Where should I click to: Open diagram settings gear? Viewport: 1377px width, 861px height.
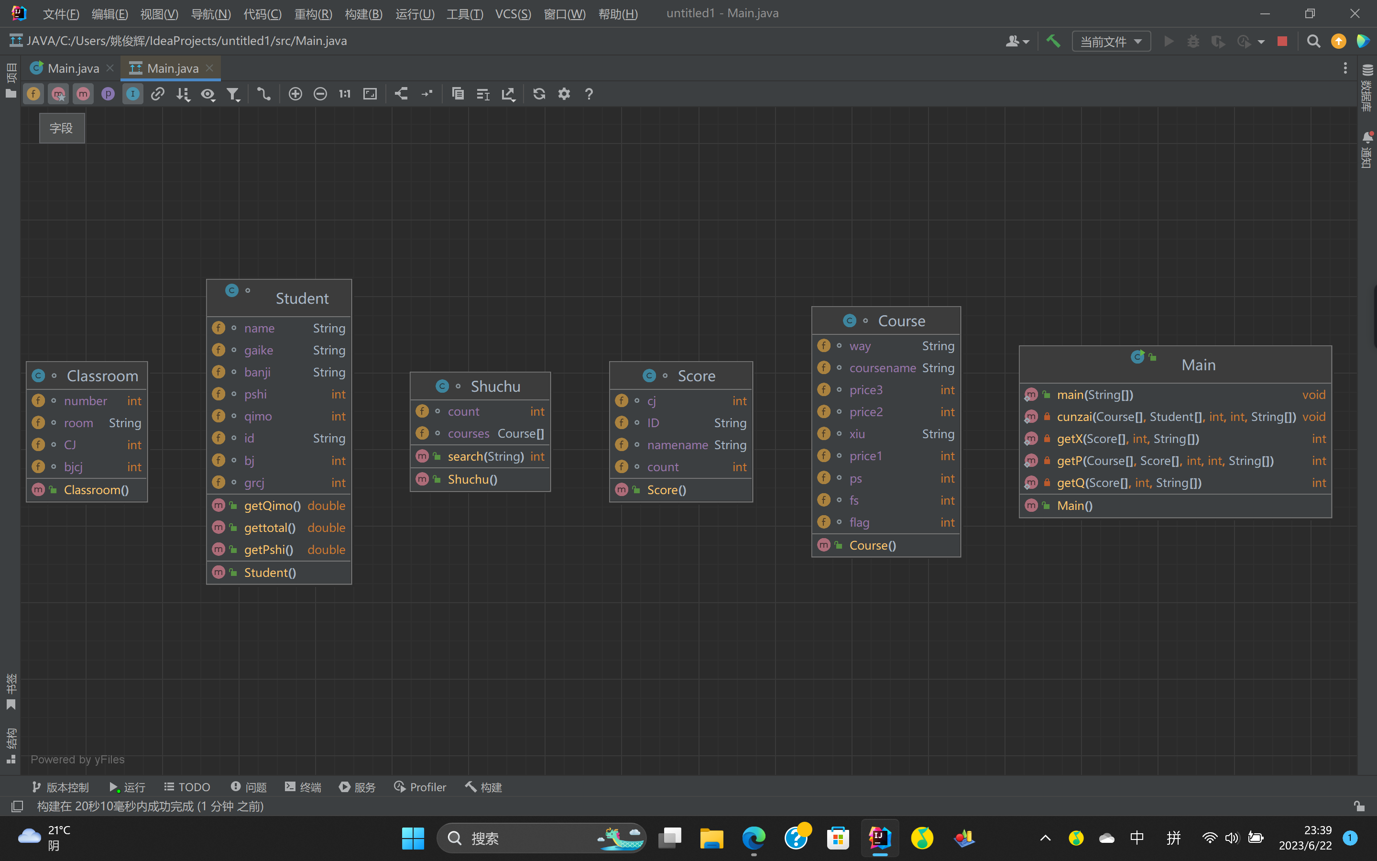pyautogui.click(x=564, y=94)
